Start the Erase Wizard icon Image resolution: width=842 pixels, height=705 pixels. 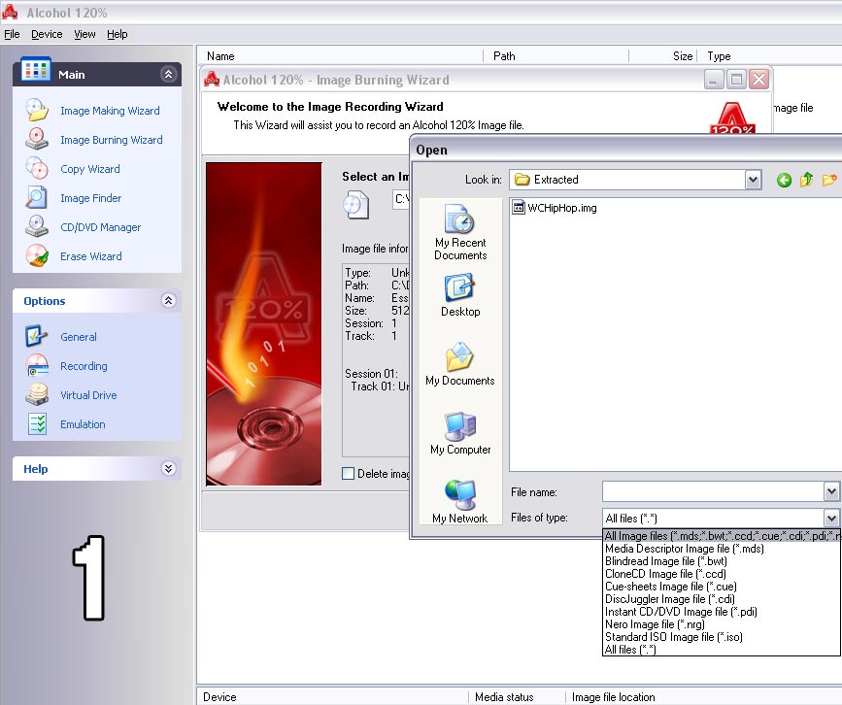37,255
